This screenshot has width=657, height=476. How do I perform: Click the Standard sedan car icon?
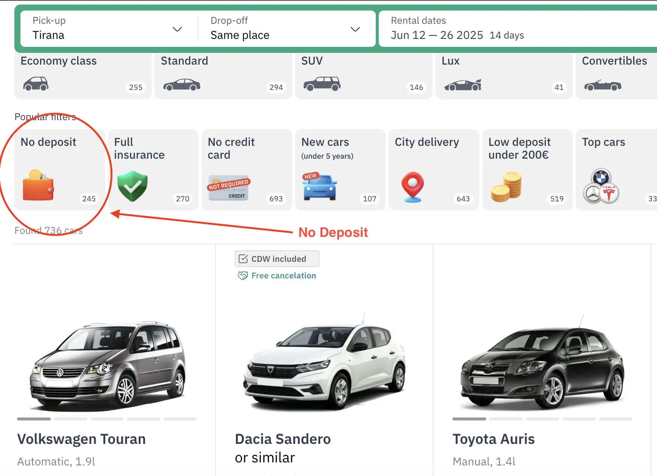[182, 85]
